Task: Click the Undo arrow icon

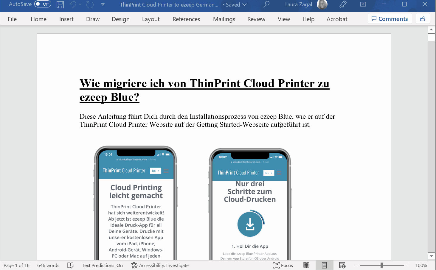Action: [x=73, y=4]
